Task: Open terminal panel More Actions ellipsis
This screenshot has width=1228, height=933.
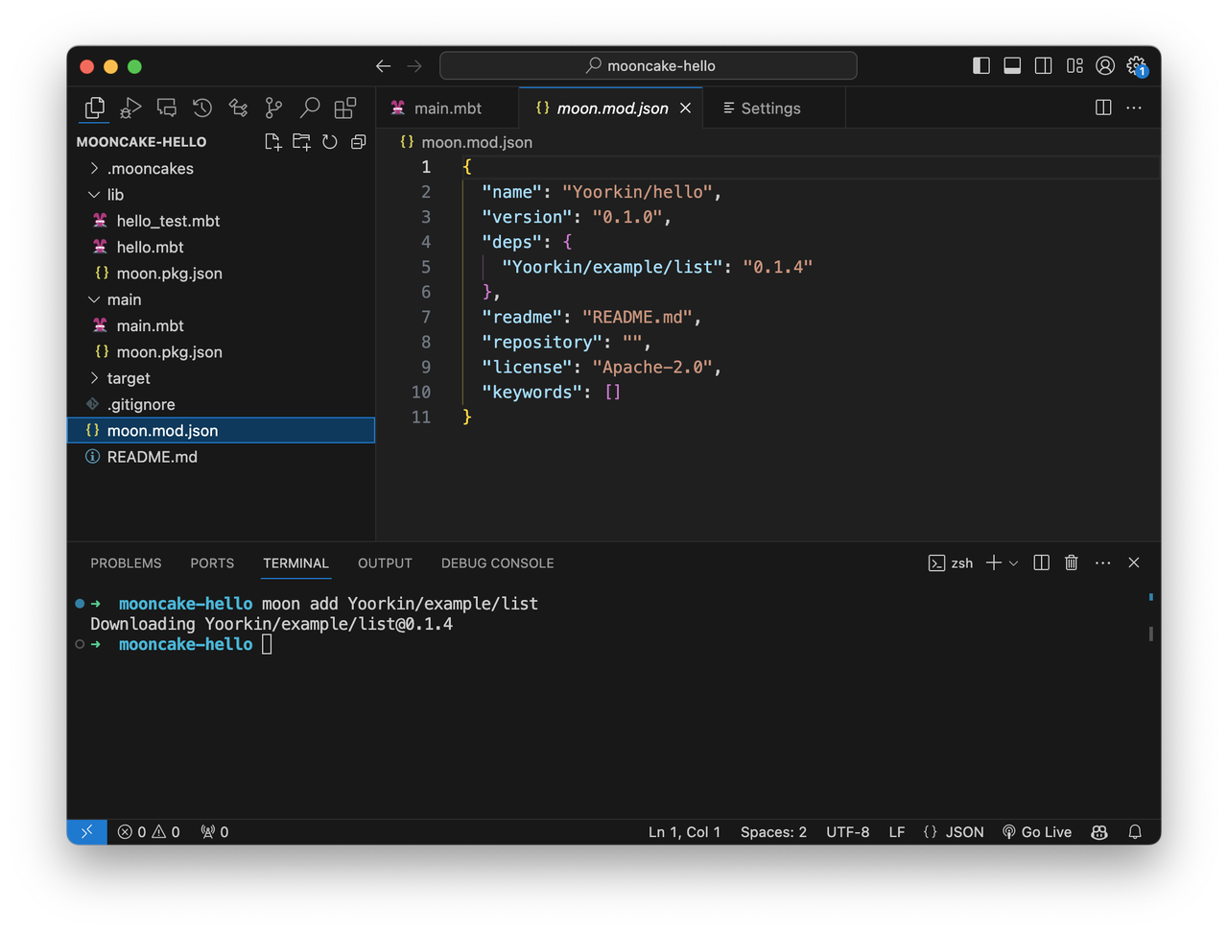Action: (x=1102, y=562)
